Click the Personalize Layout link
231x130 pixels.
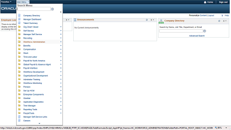(211, 16)
